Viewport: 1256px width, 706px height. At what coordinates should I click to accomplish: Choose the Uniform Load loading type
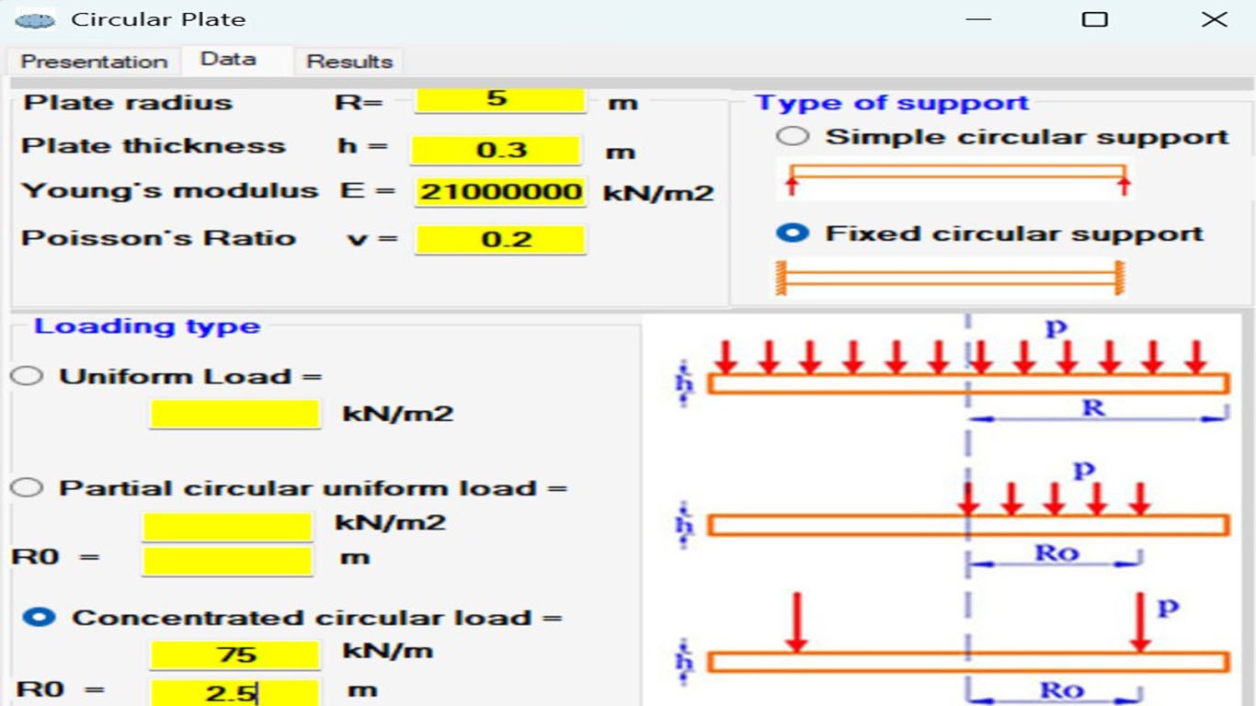pyautogui.click(x=28, y=375)
